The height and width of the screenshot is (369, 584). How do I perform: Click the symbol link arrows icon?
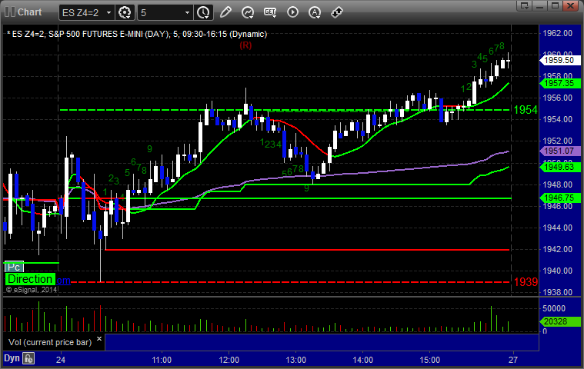337,12
